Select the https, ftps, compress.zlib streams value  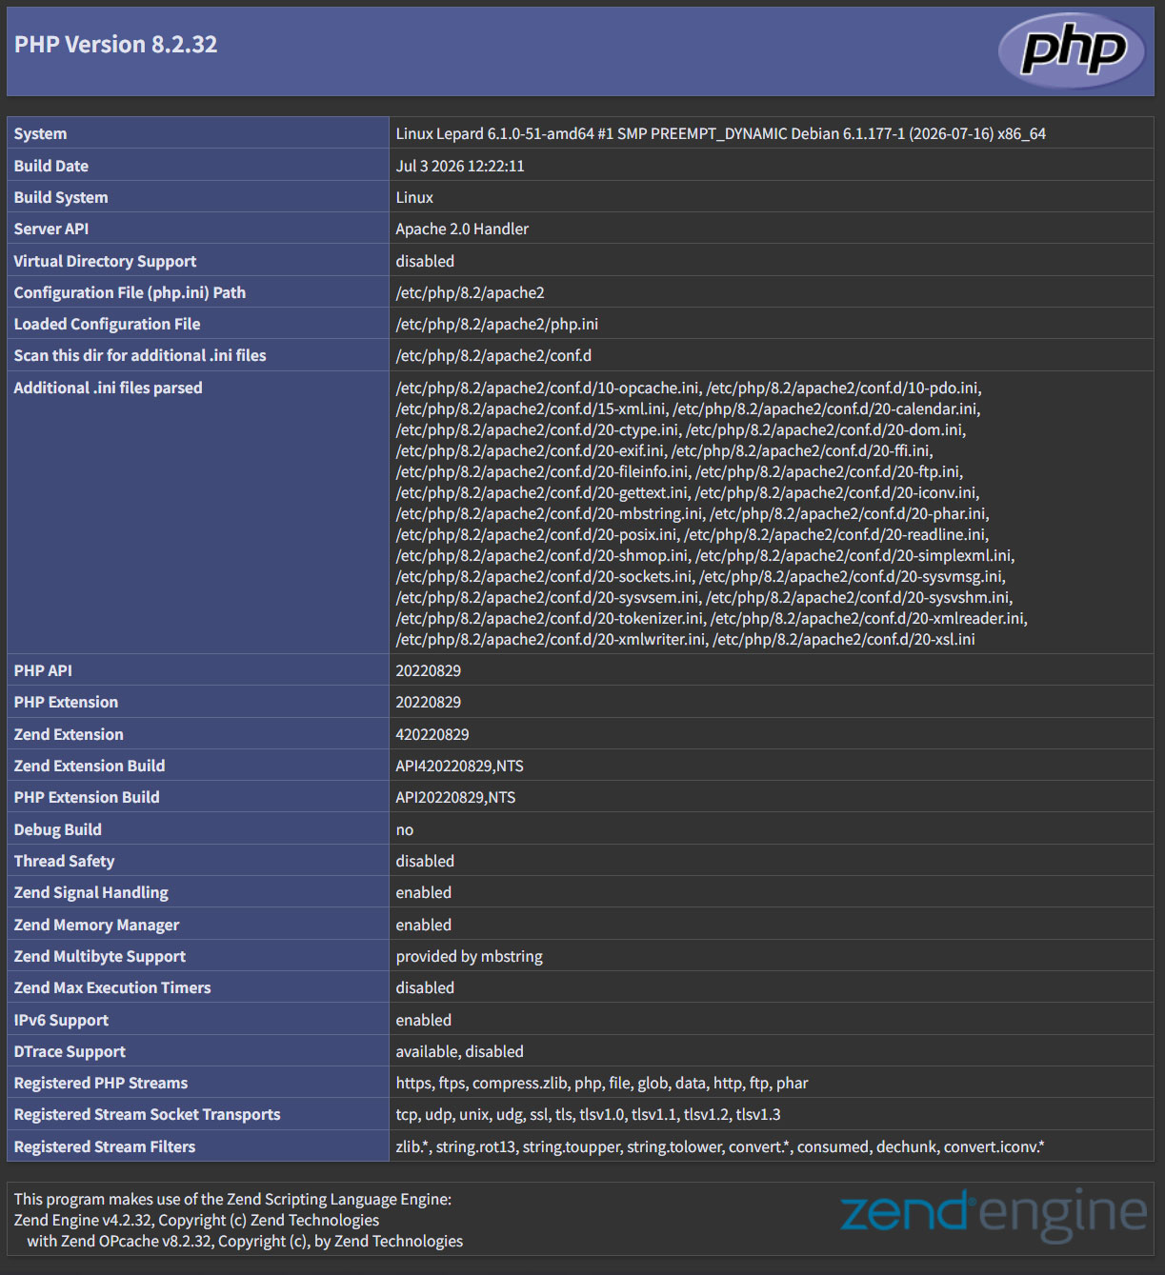(x=602, y=1083)
